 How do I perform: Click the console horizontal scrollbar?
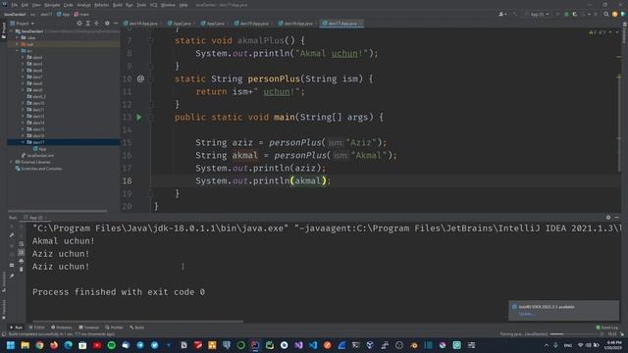click(x=137, y=321)
